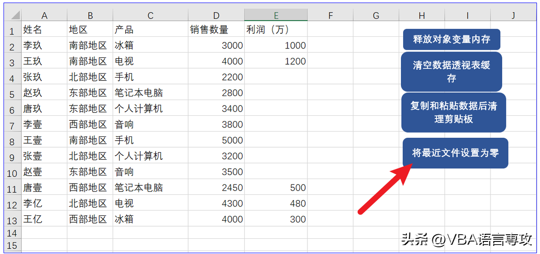Image resolution: width=540 pixels, height=254 pixels.
Task: Click 北部地区 in 张玖's row
Action: pos(90,77)
